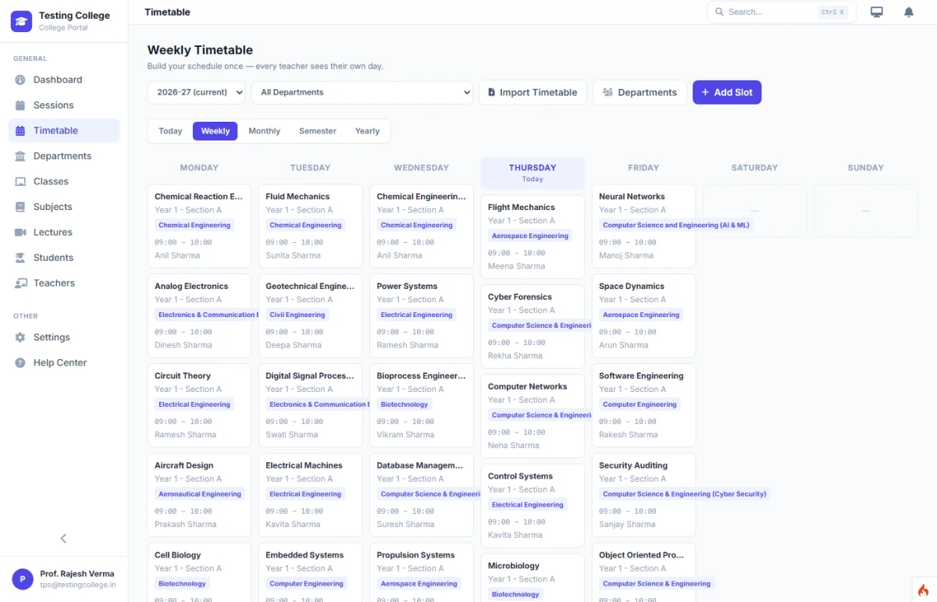Image resolution: width=937 pixels, height=602 pixels.
Task: Open the Fluid Mechanics slot on Tuesday
Action: click(x=311, y=226)
